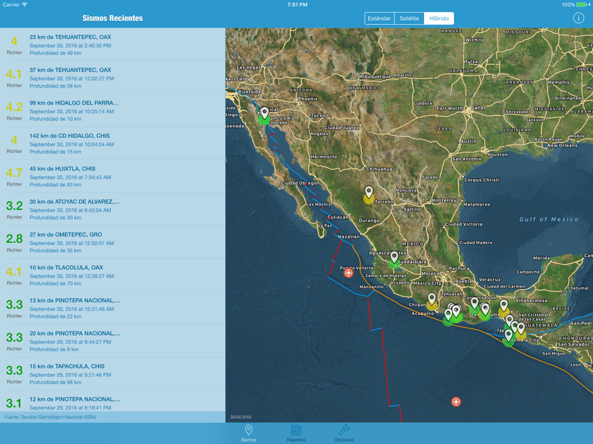The image size is (593, 444).
Task: Tap the Profundidad de 83 km text
Action: 55,185
